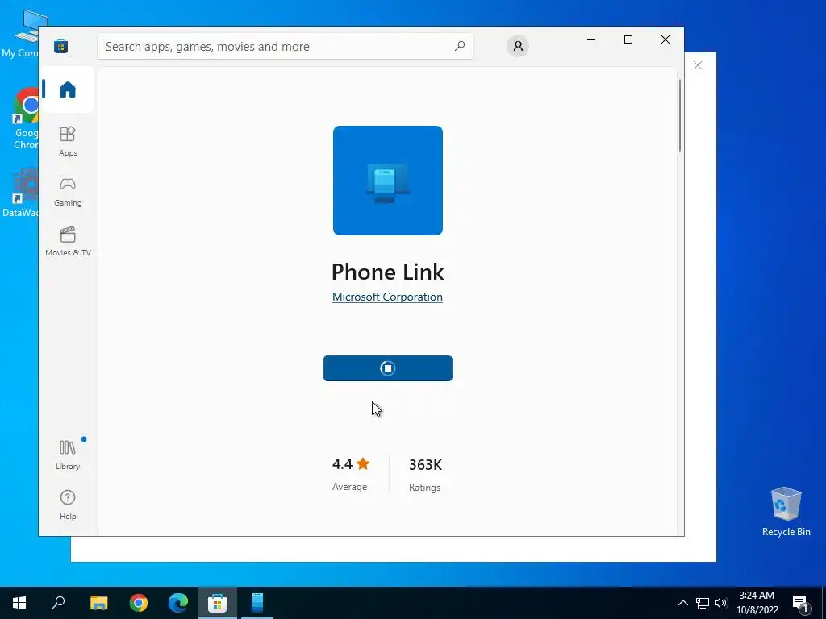Open the user account profile icon
Screen dimensions: 826x619
pyautogui.click(x=518, y=46)
